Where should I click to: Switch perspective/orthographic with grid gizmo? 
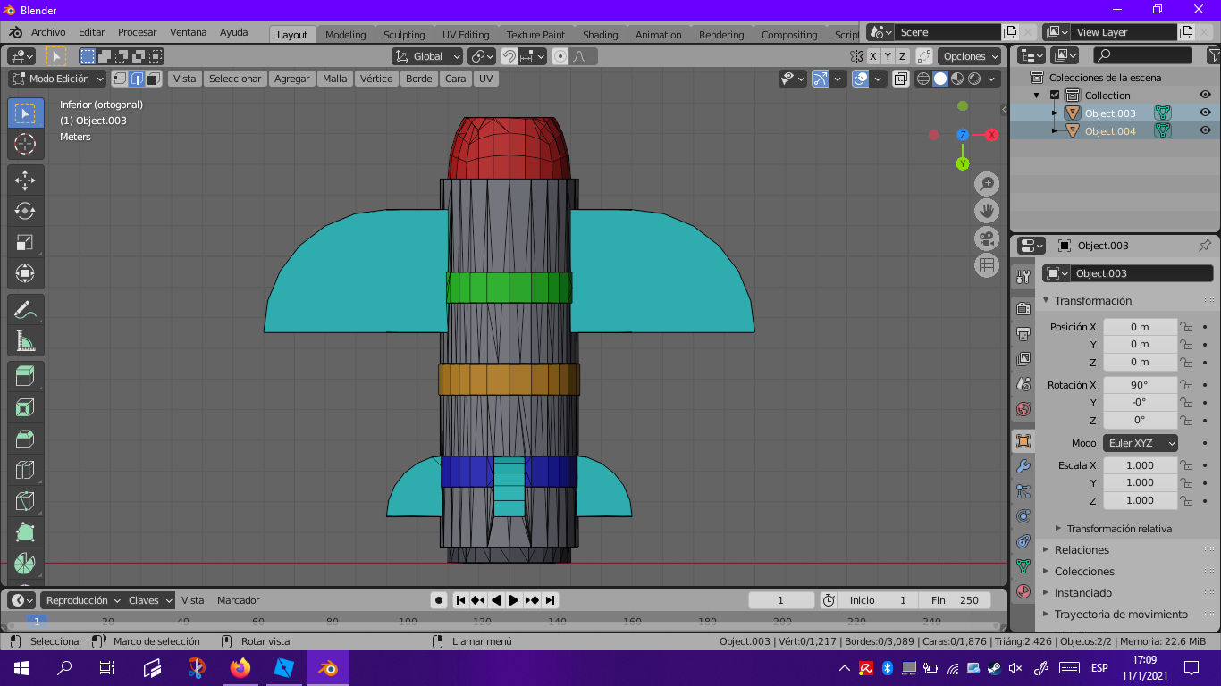pyautogui.click(x=987, y=265)
